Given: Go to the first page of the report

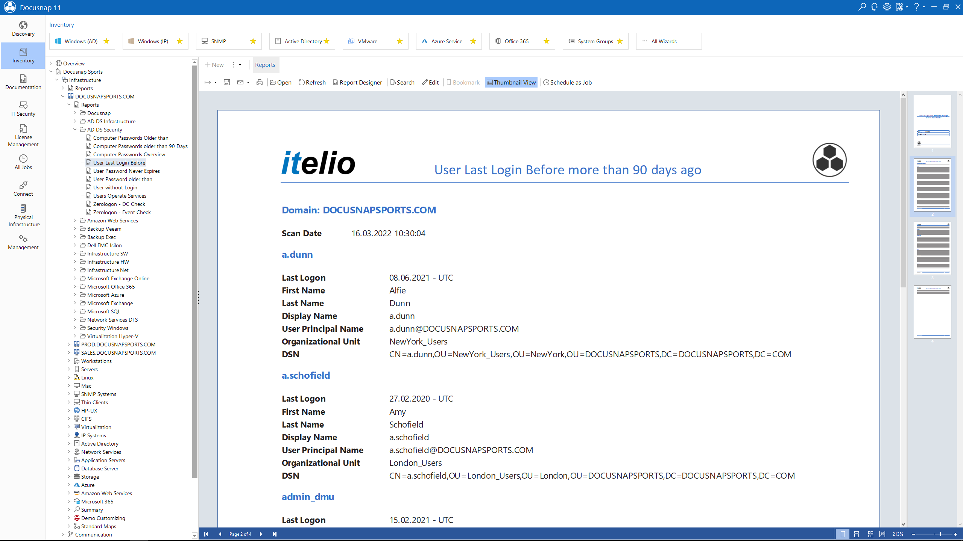Looking at the screenshot, I should tap(206, 534).
